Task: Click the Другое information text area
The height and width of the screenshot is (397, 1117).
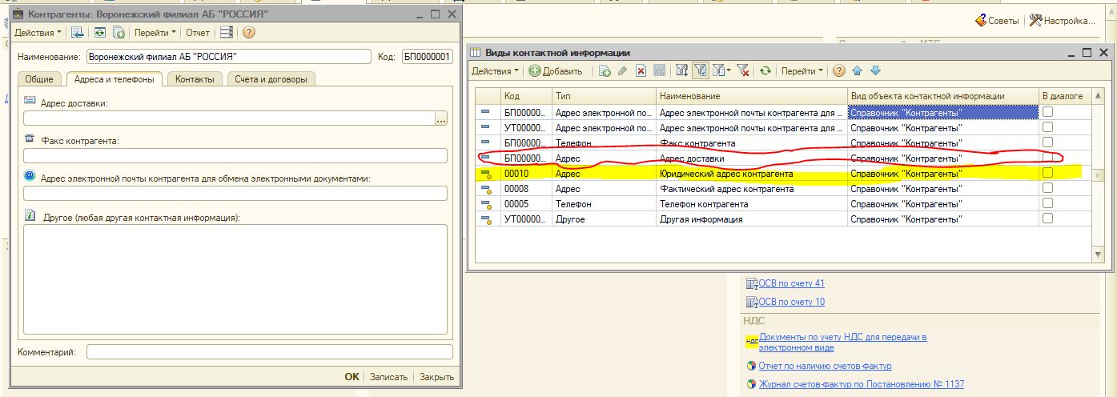Action: pyautogui.click(x=235, y=279)
